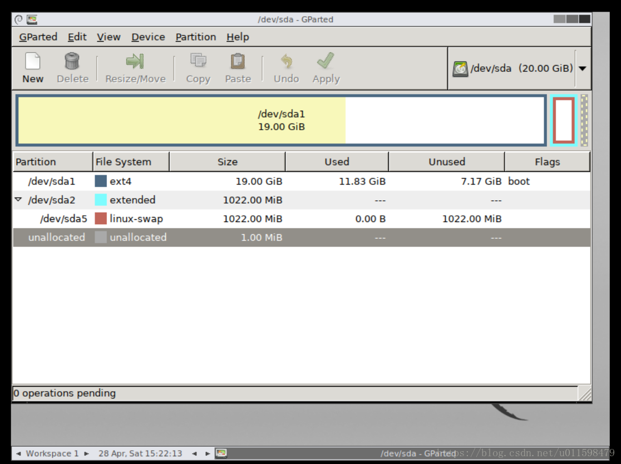
Task: Click the 7.17 GiB unused value
Action: (x=481, y=181)
